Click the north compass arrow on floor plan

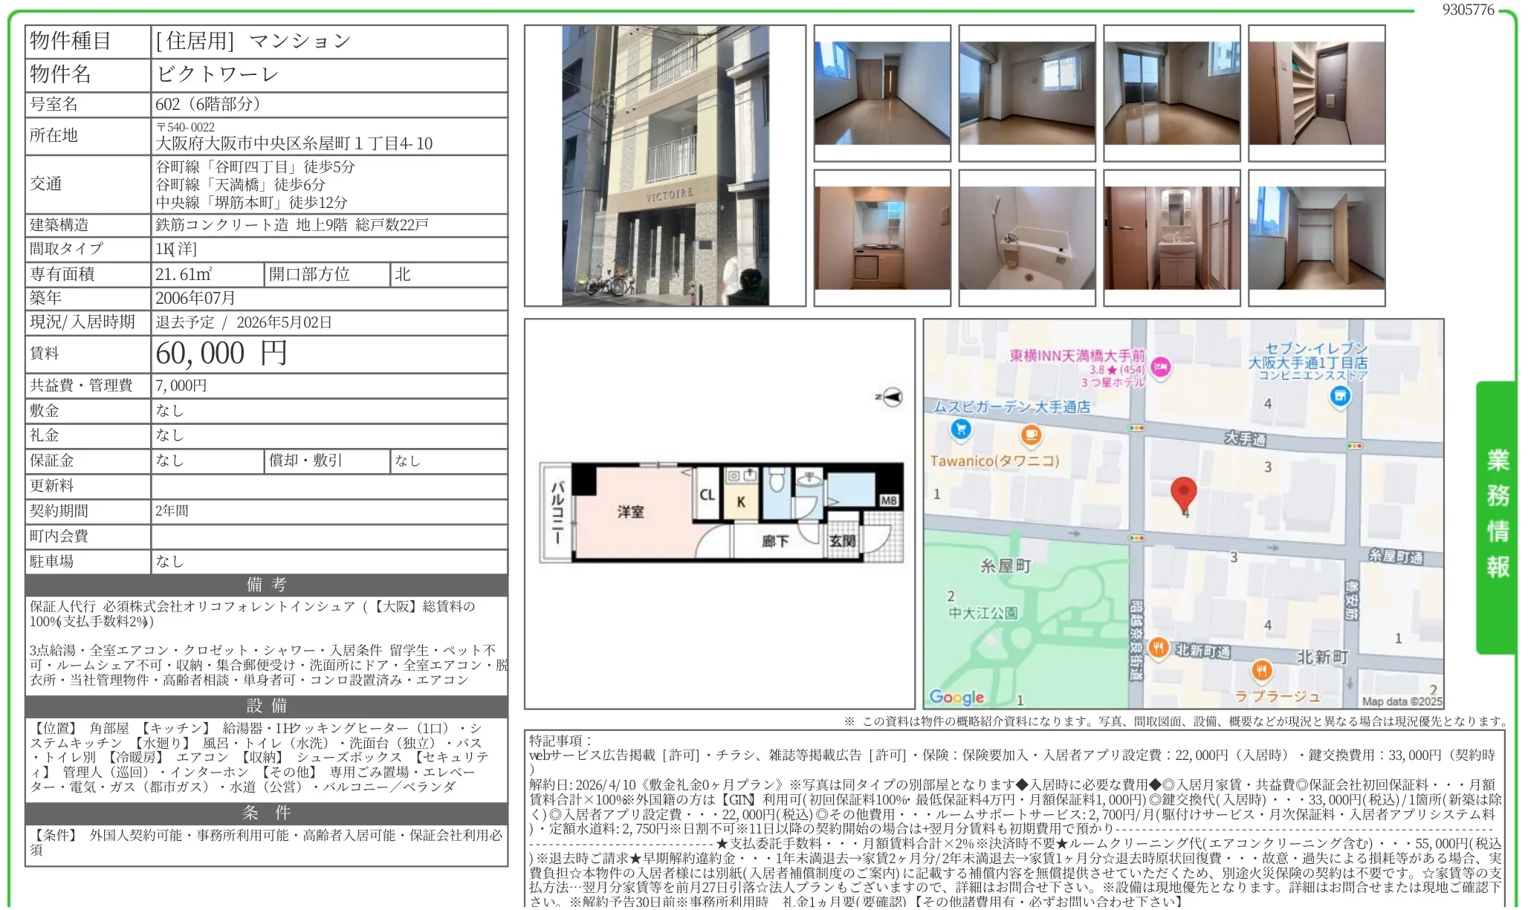pyautogui.click(x=892, y=398)
